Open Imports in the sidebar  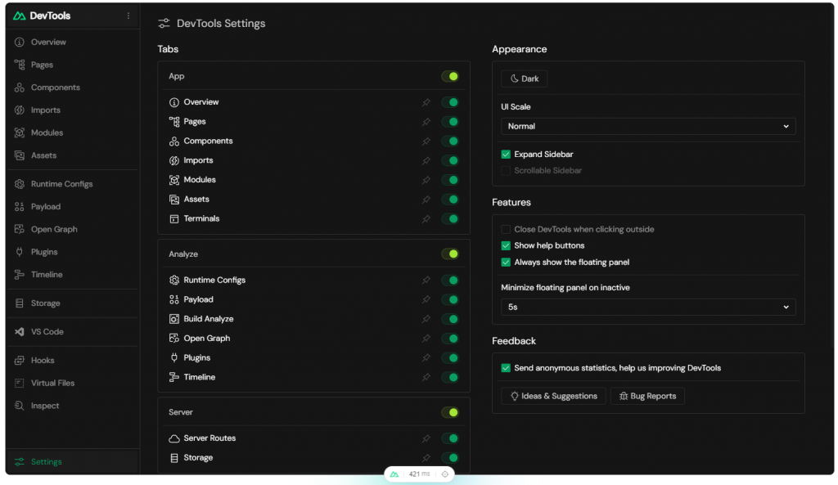pos(73,110)
